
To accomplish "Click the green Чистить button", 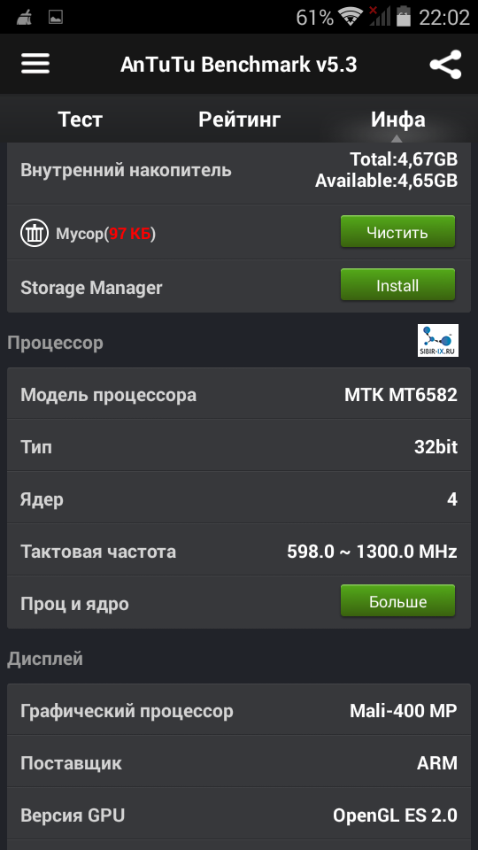I will pyautogui.click(x=397, y=232).
